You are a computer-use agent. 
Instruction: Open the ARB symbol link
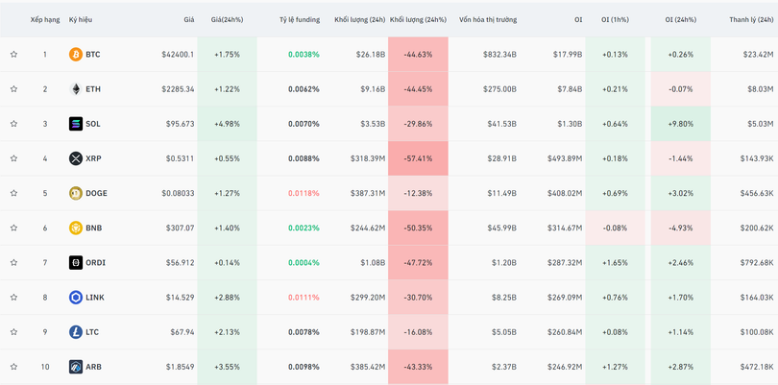pos(93,367)
